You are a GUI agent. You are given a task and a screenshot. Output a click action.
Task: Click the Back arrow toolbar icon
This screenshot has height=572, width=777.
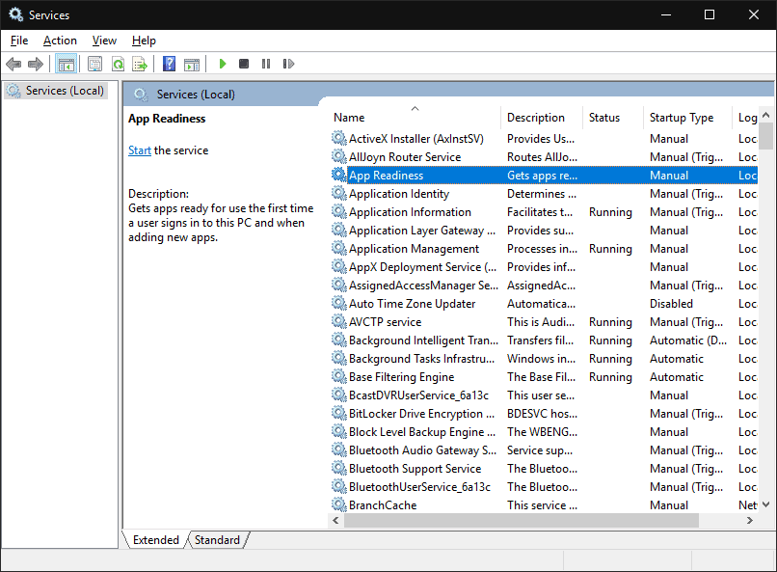[13, 64]
